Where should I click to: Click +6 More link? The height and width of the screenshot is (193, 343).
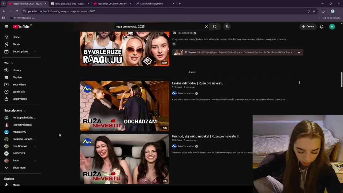pos(192,72)
